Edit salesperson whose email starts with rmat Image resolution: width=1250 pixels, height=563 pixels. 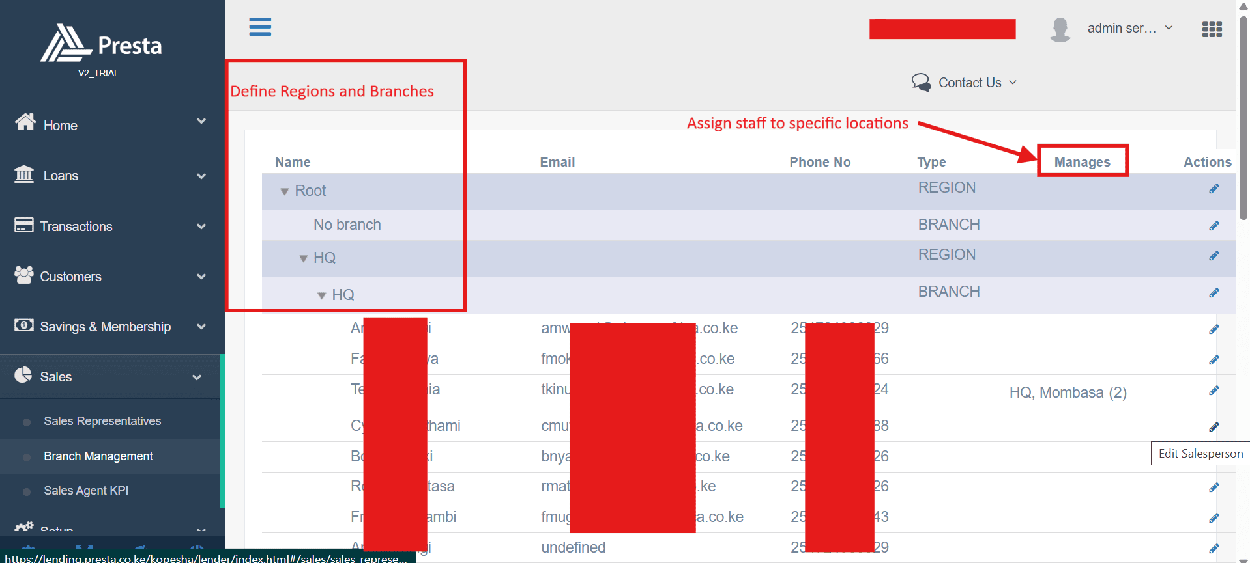(x=1214, y=487)
